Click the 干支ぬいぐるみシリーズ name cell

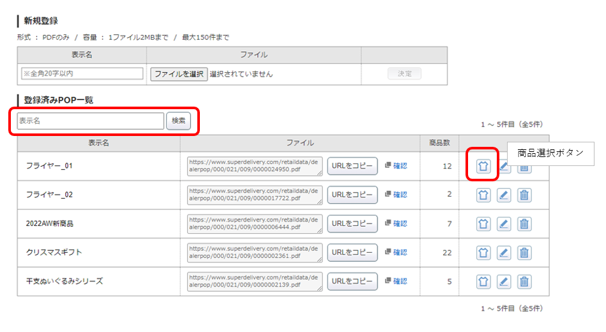[98, 282]
